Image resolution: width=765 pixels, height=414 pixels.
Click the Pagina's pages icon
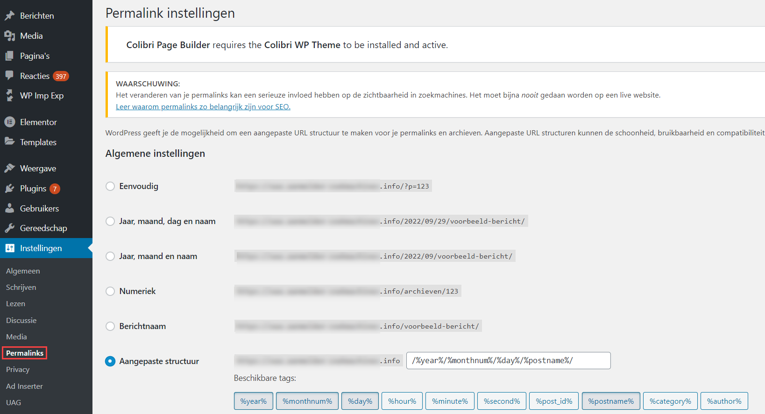[x=10, y=56]
